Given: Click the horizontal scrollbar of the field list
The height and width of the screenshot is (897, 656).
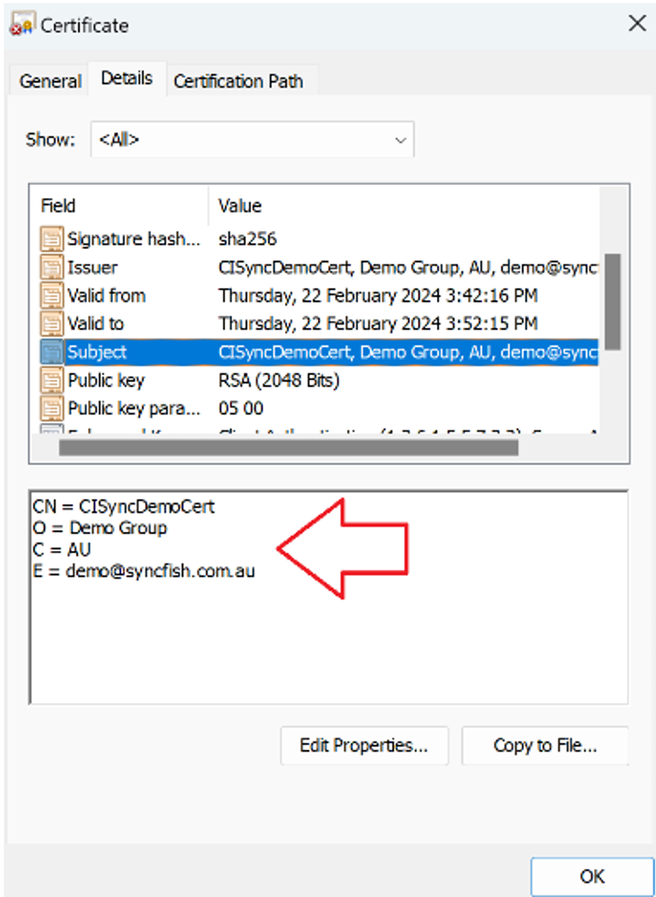Looking at the screenshot, I should coord(289,448).
